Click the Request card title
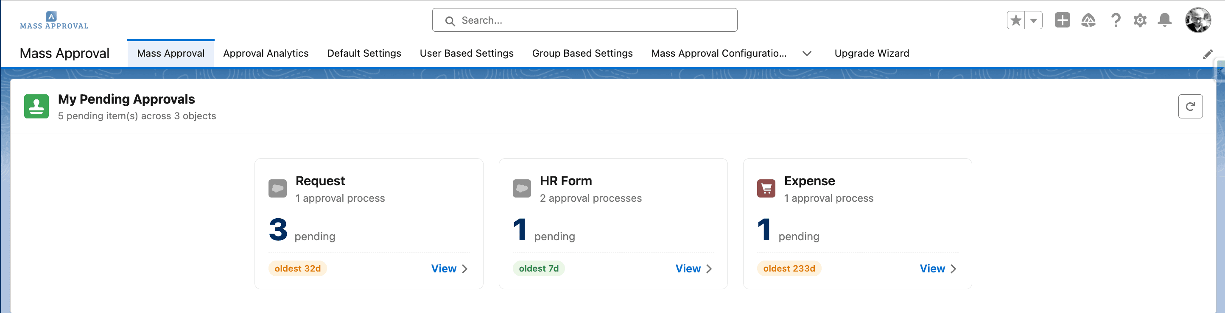1225x313 pixels. (x=320, y=181)
